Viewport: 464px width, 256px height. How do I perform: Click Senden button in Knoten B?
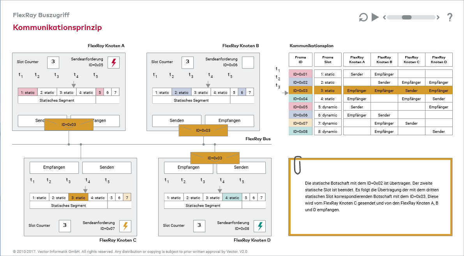coord(177,121)
